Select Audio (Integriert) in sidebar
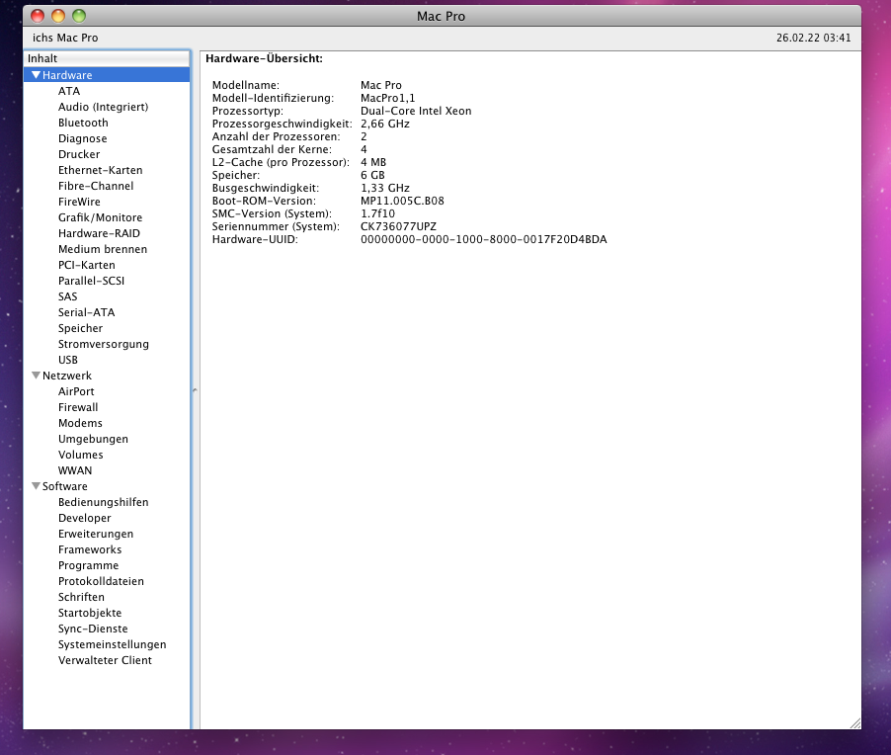The height and width of the screenshot is (755, 891). 103,107
